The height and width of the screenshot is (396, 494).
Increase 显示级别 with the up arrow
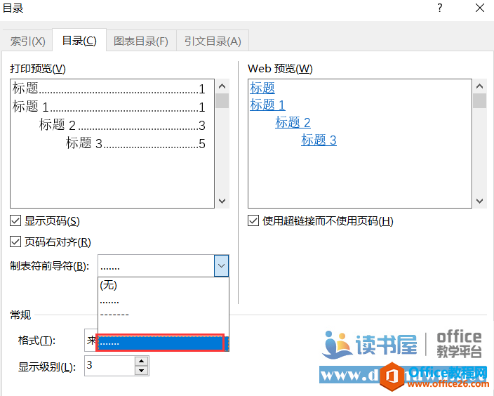click(142, 361)
